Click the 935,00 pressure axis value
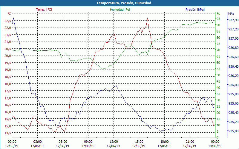The image size is (239, 149). 233,131
